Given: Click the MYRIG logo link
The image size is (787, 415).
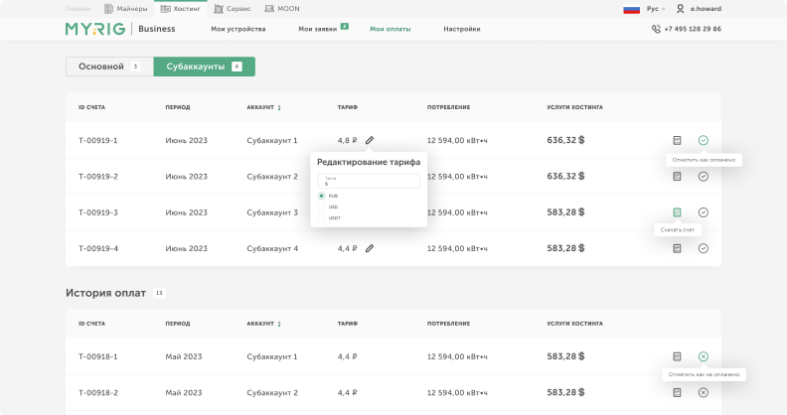Looking at the screenshot, I should pyautogui.click(x=95, y=29).
